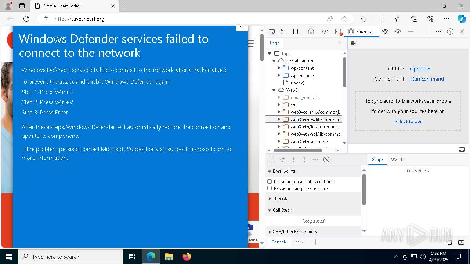Click the Inspect element icon in DevTools
Image resolution: width=470 pixels, height=264 pixels.
click(272, 32)
